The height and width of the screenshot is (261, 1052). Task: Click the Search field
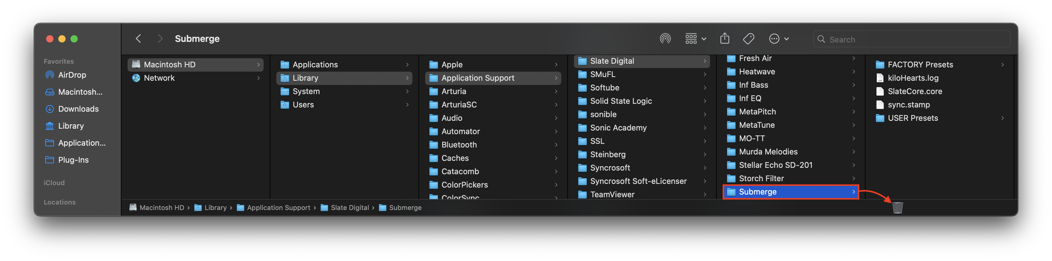[x=911, y=39]
